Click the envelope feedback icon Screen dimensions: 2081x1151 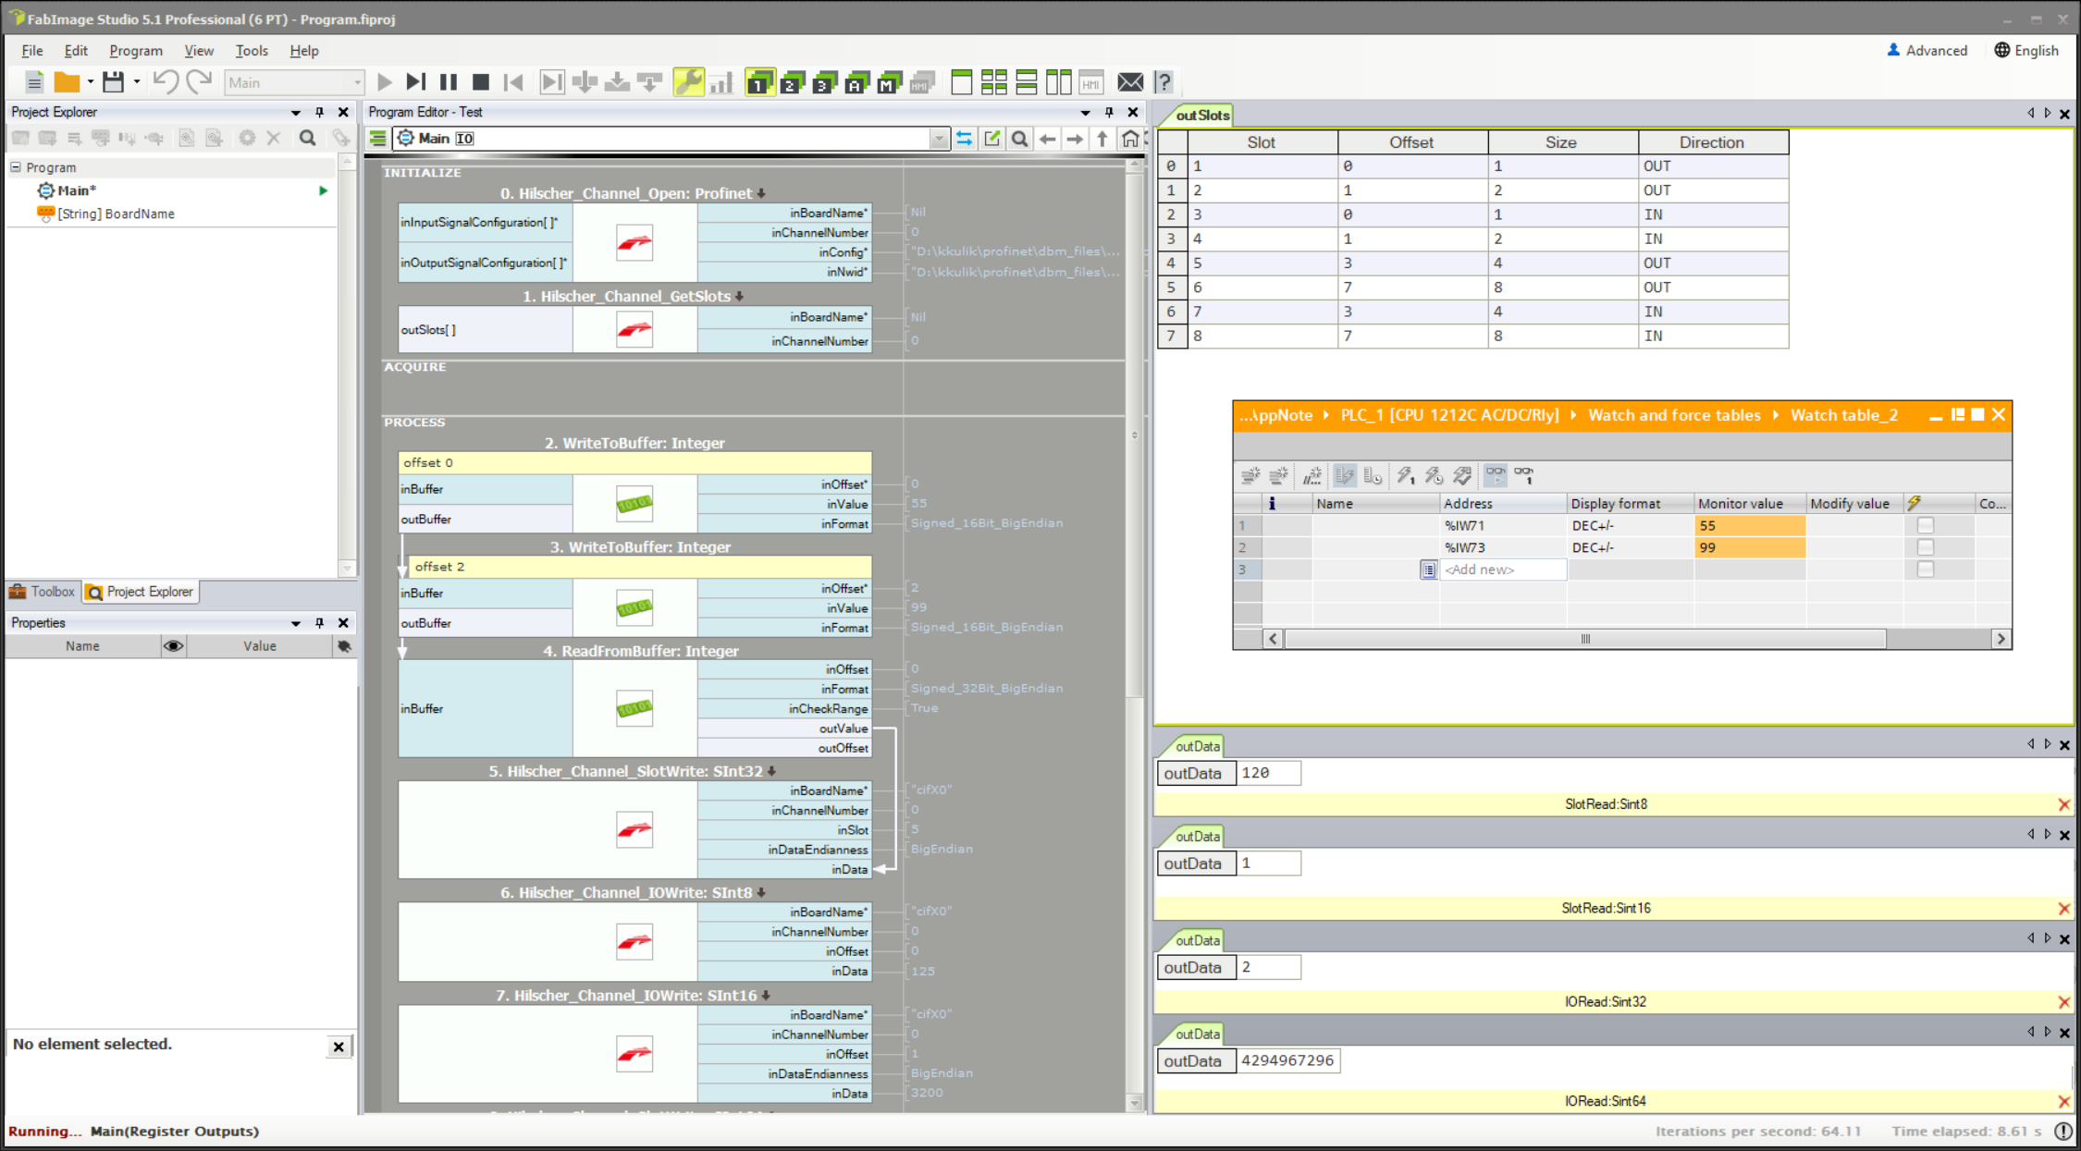coord(1130,82)
